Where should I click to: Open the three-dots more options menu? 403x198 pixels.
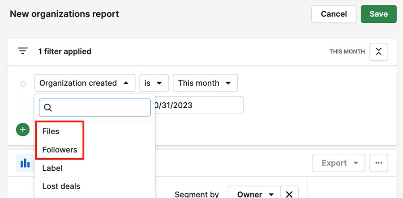tap(378, 163)
